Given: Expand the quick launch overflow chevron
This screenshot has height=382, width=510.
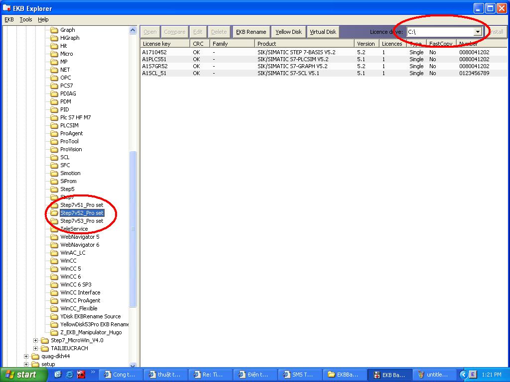Looking at the screenshot, I should [93, 372].
